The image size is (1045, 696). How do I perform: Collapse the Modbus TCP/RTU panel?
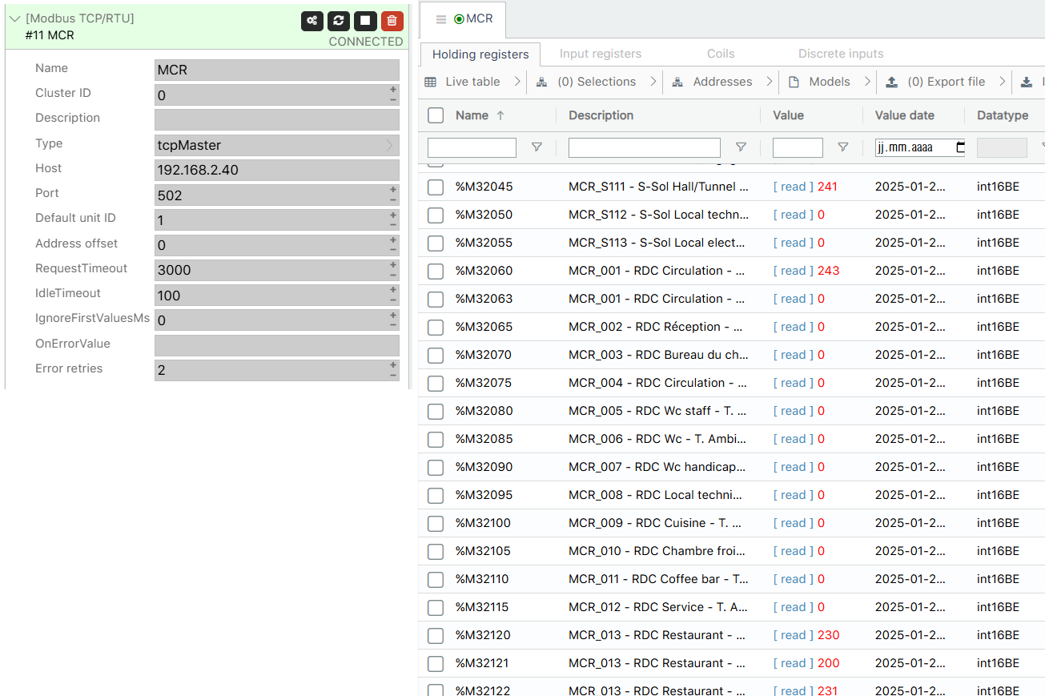15,18
